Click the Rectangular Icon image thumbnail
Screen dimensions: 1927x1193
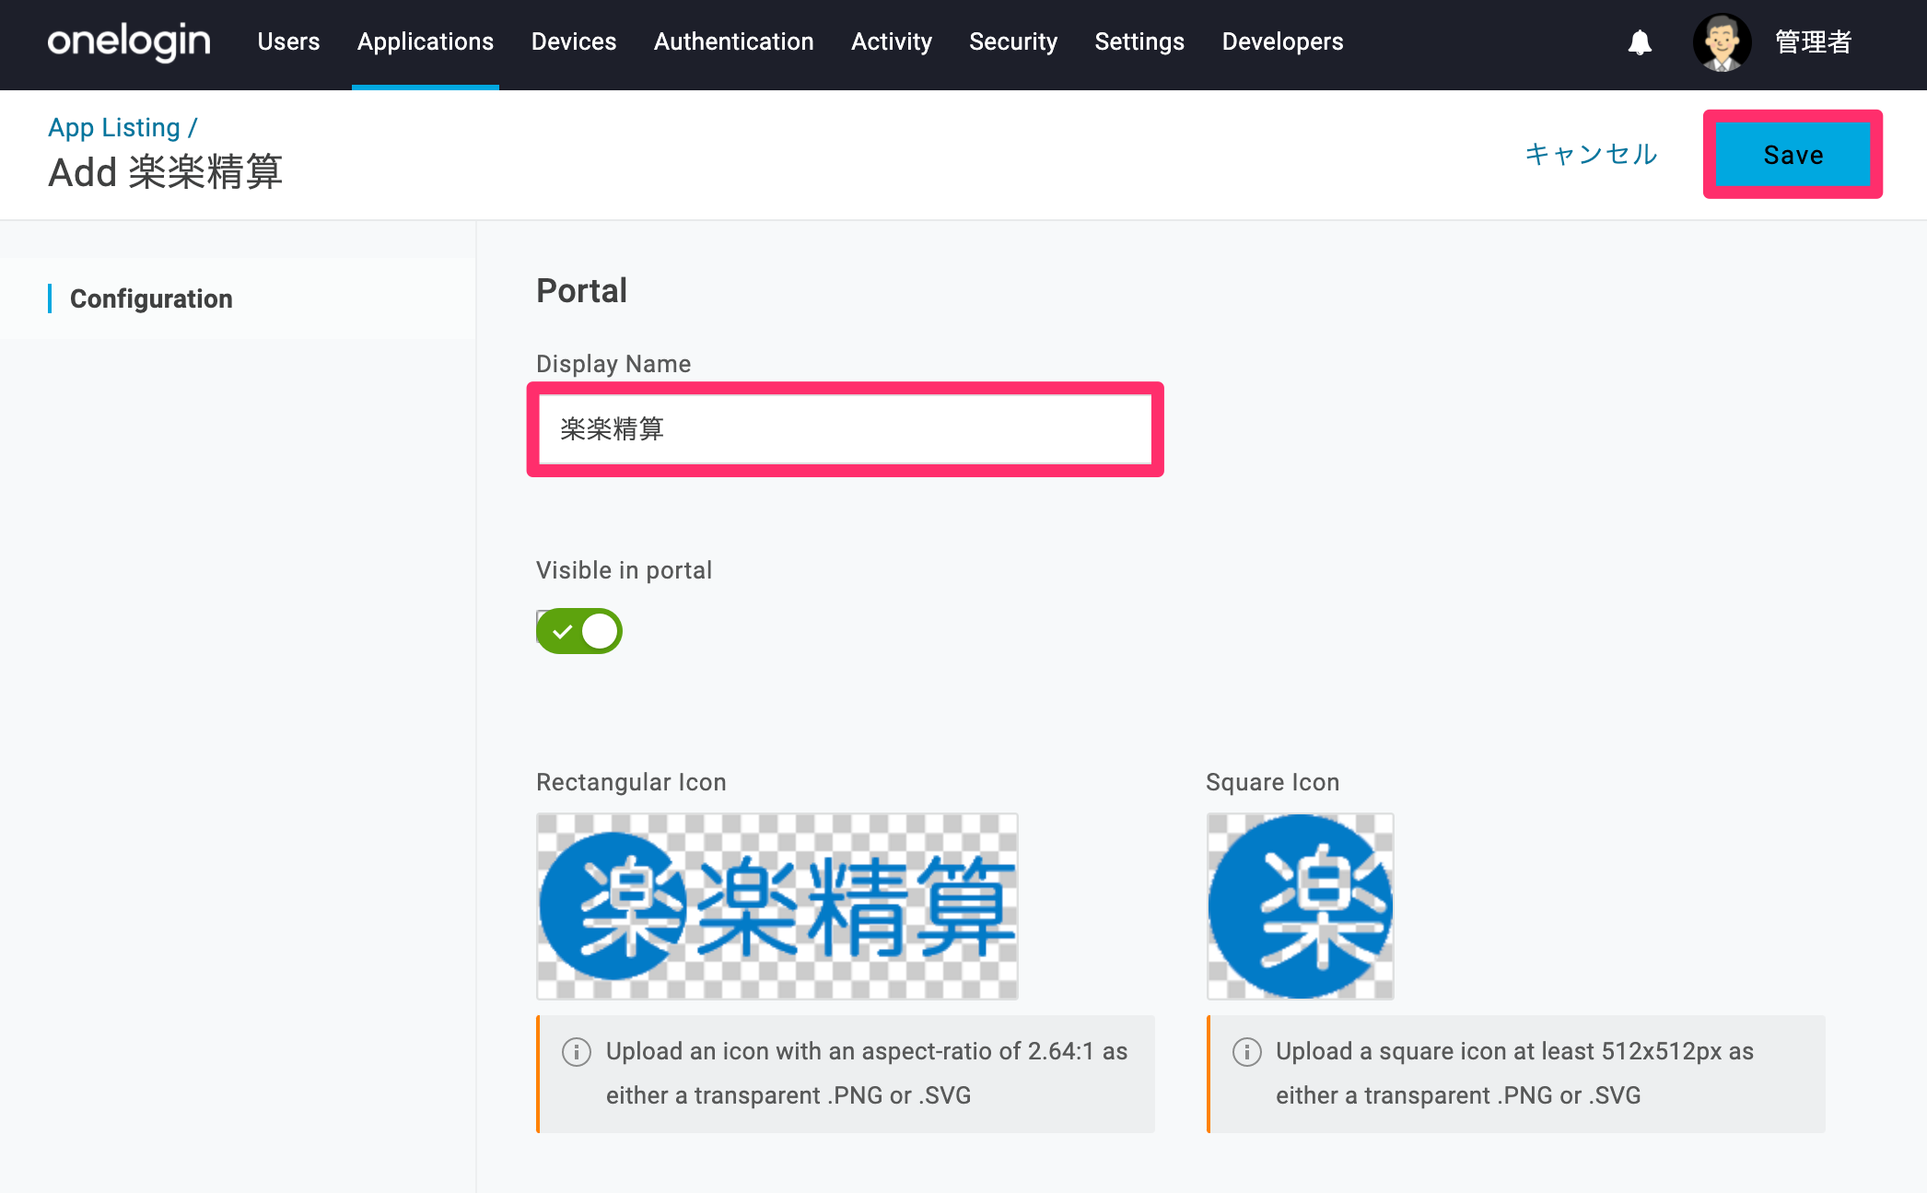[777, 906]
